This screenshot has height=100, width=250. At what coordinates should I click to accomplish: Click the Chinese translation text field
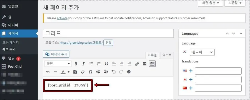point(218,88)
